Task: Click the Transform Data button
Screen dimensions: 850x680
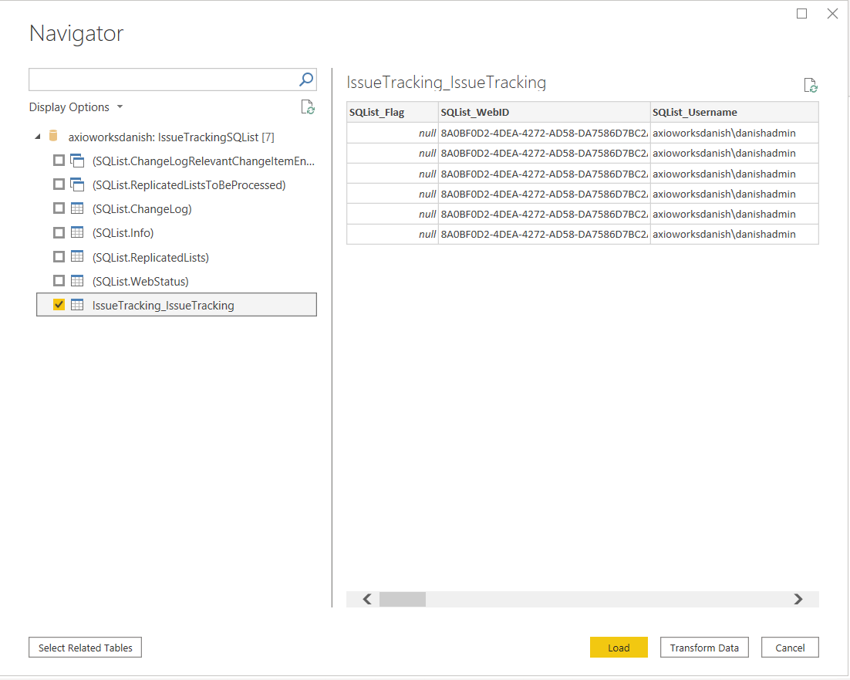Action: coord(704,648)
